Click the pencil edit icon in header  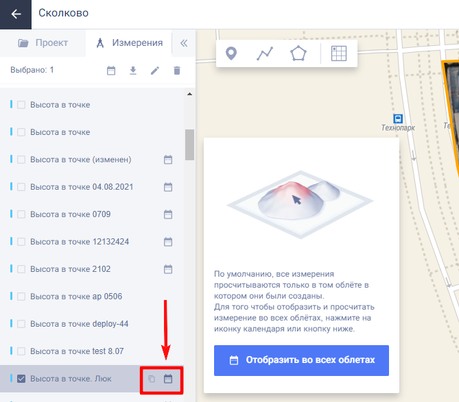(155, 71)
